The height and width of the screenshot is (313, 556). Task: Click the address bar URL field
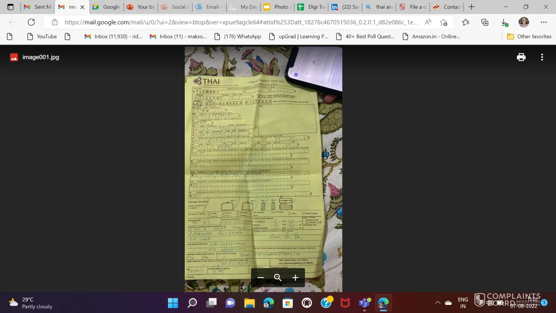(241, 22)
